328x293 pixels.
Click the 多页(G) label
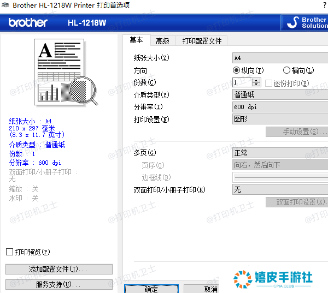(145, 153)
